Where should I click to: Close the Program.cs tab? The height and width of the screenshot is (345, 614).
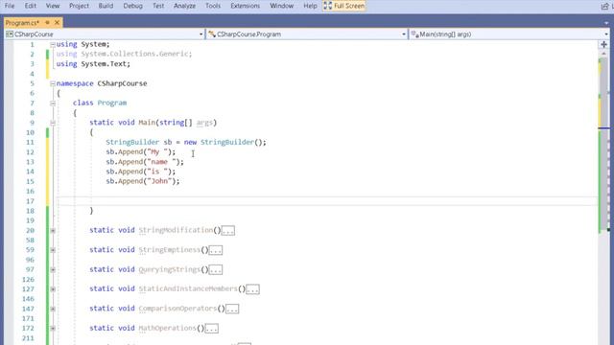pos(57,23)
